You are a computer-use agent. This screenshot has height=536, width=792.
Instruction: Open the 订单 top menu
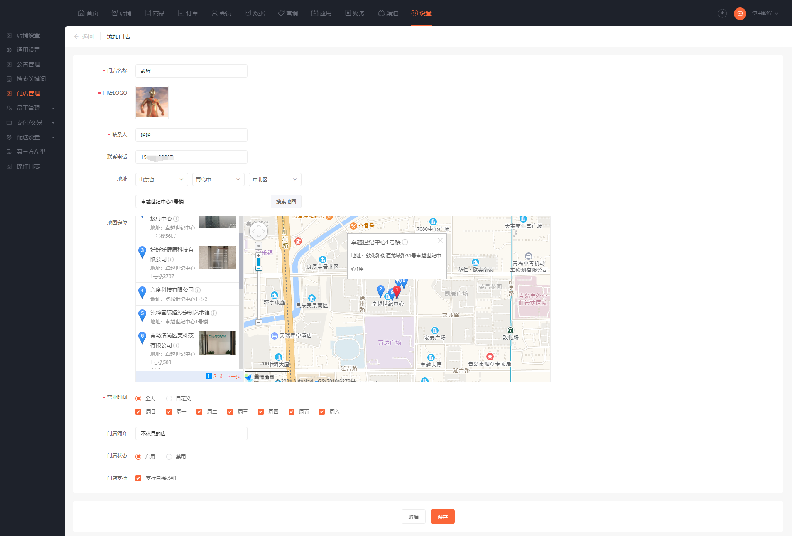click(188, 13)
